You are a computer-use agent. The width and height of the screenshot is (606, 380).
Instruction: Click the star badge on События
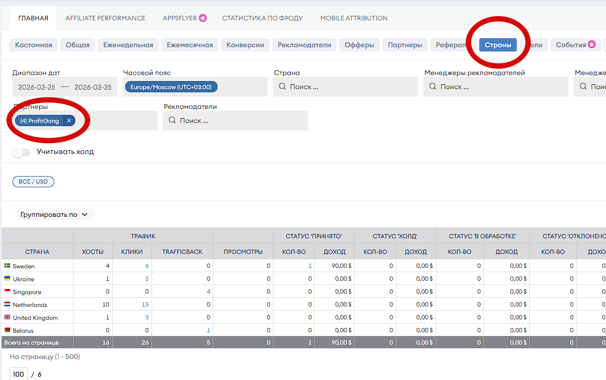click(x=591, y=45)
